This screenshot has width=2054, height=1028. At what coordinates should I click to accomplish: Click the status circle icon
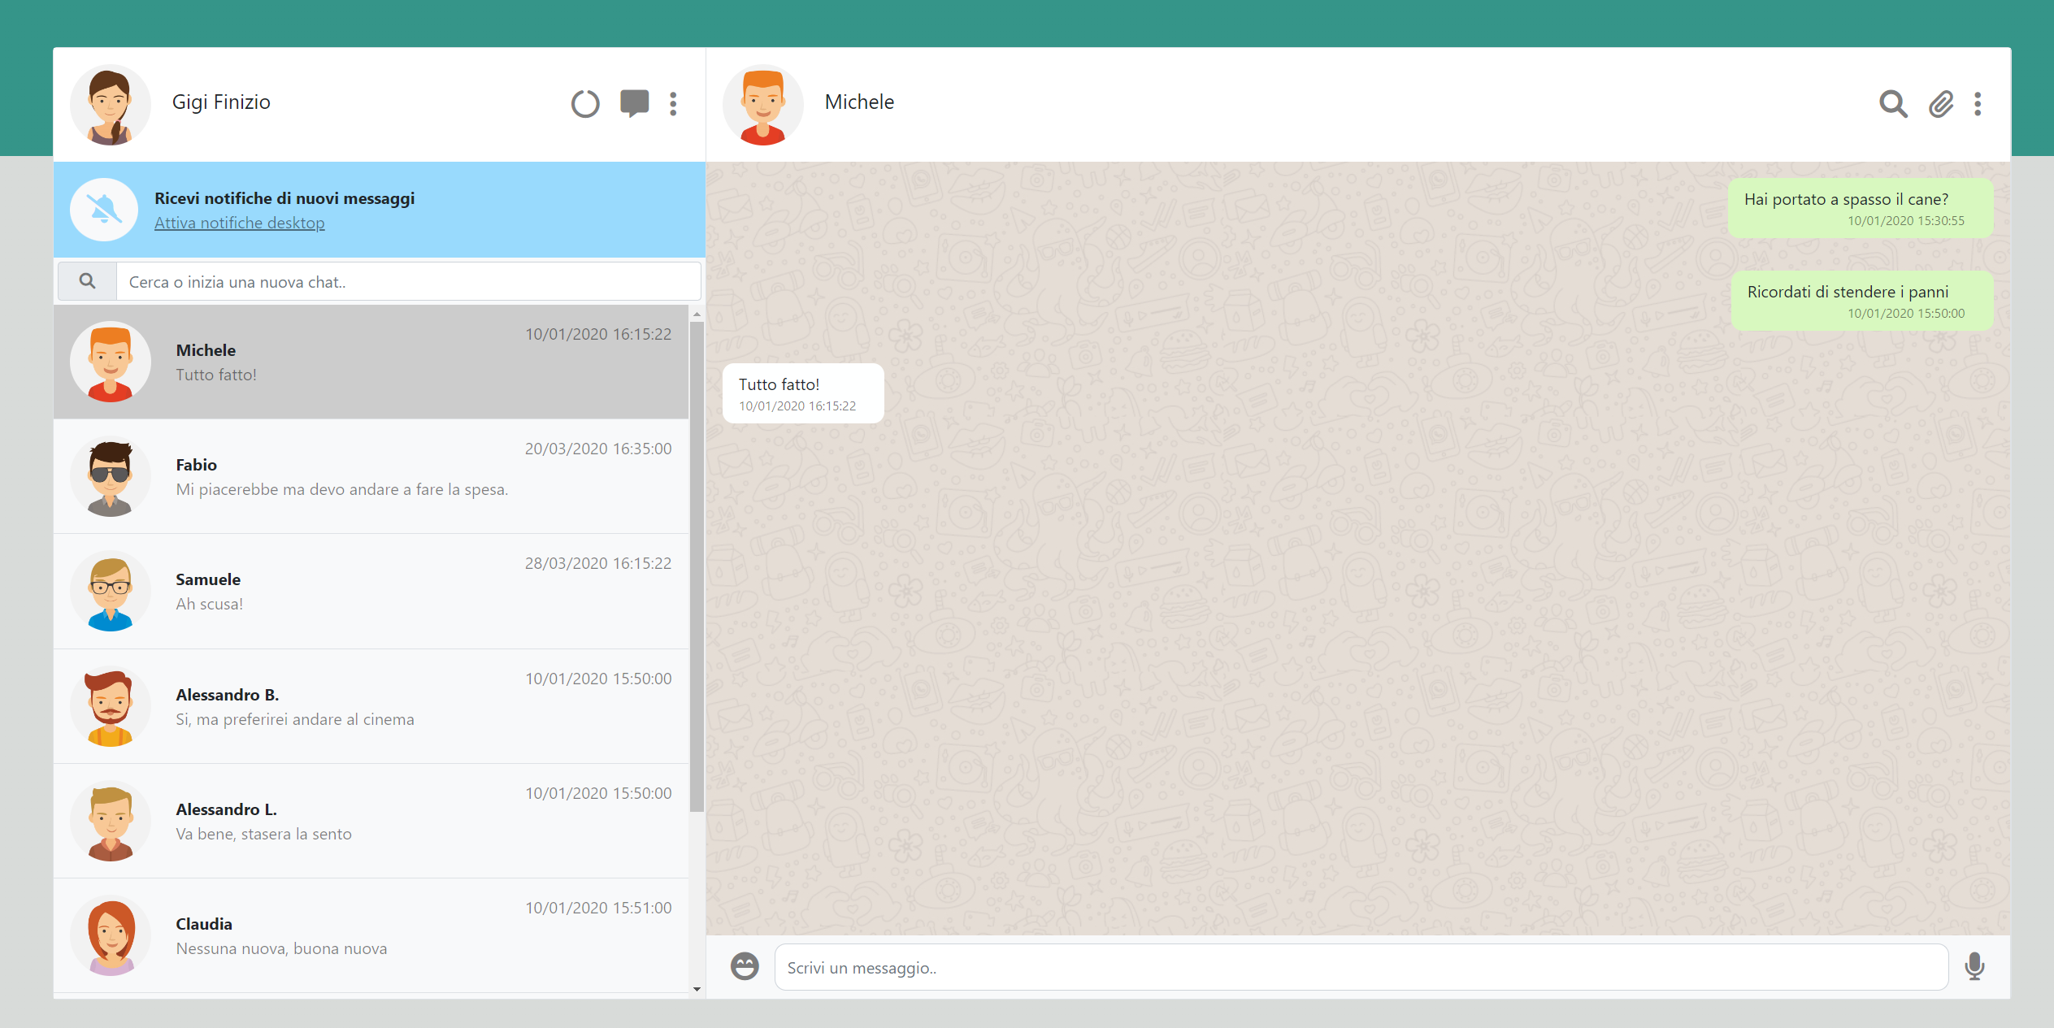tap(584, 104)
